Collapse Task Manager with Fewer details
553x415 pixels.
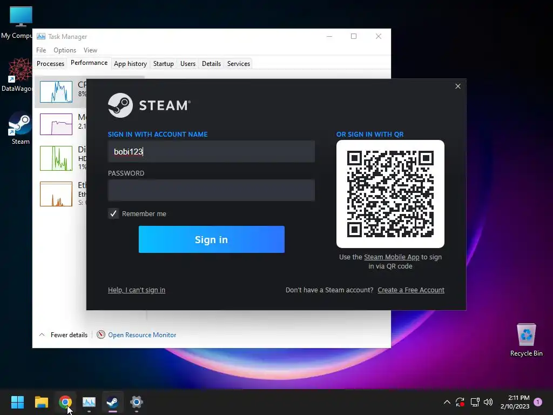click(63, 335)
